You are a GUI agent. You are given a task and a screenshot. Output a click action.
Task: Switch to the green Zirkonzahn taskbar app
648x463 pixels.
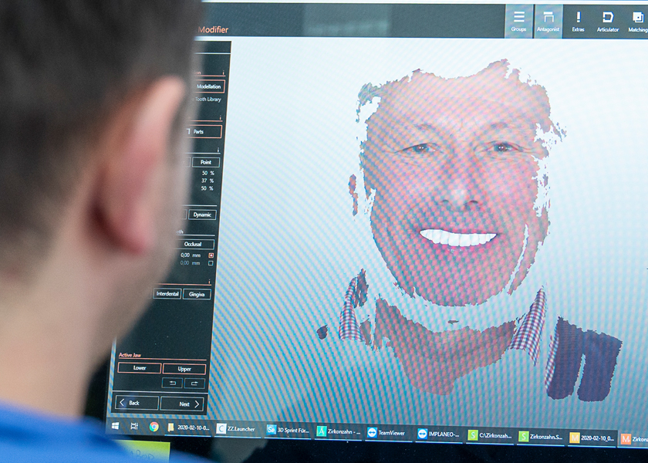pos(339,431)
